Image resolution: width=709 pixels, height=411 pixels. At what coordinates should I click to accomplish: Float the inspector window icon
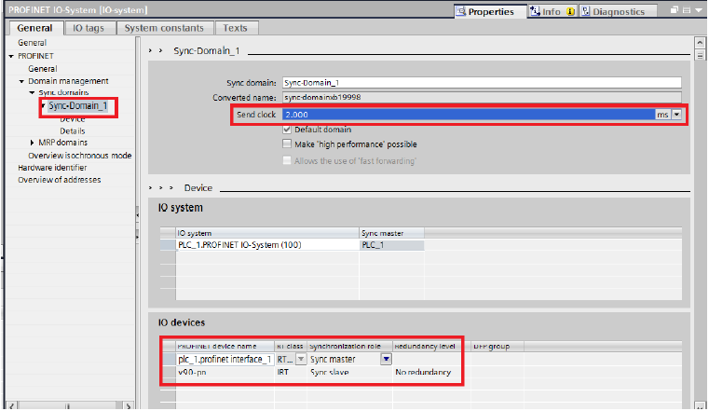tap(675, 11)
